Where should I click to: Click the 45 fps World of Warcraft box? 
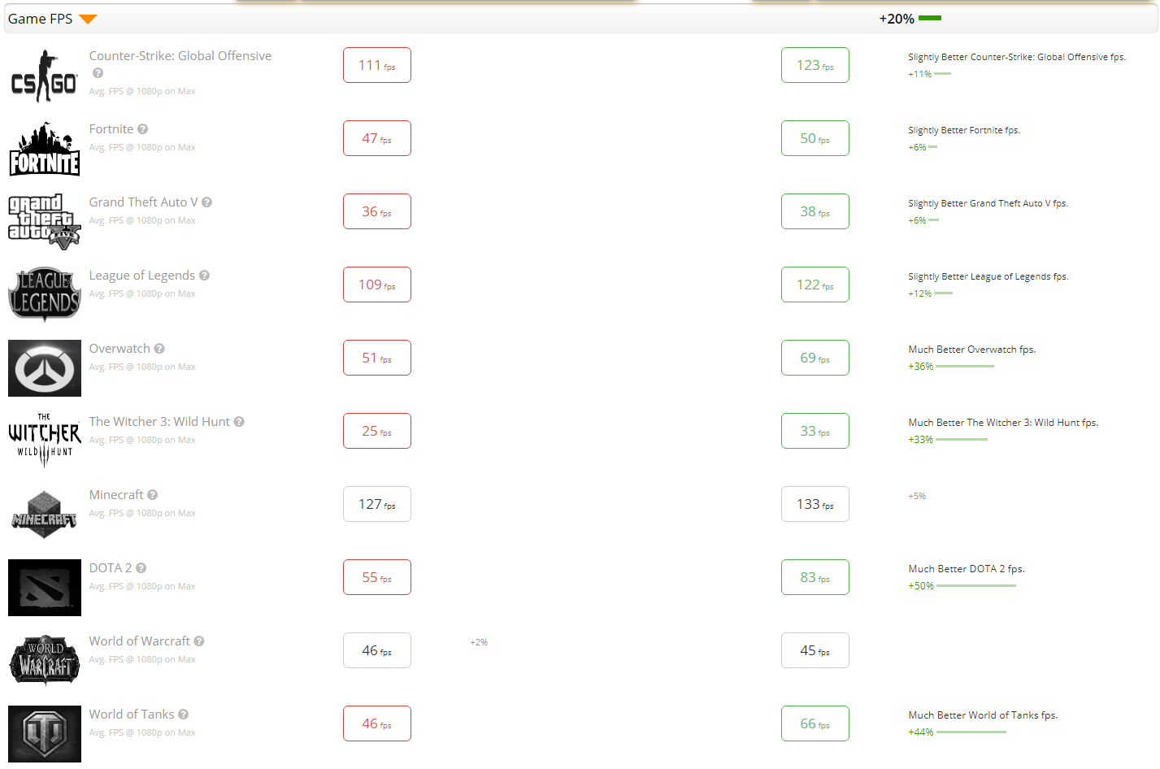click(815, 650)
